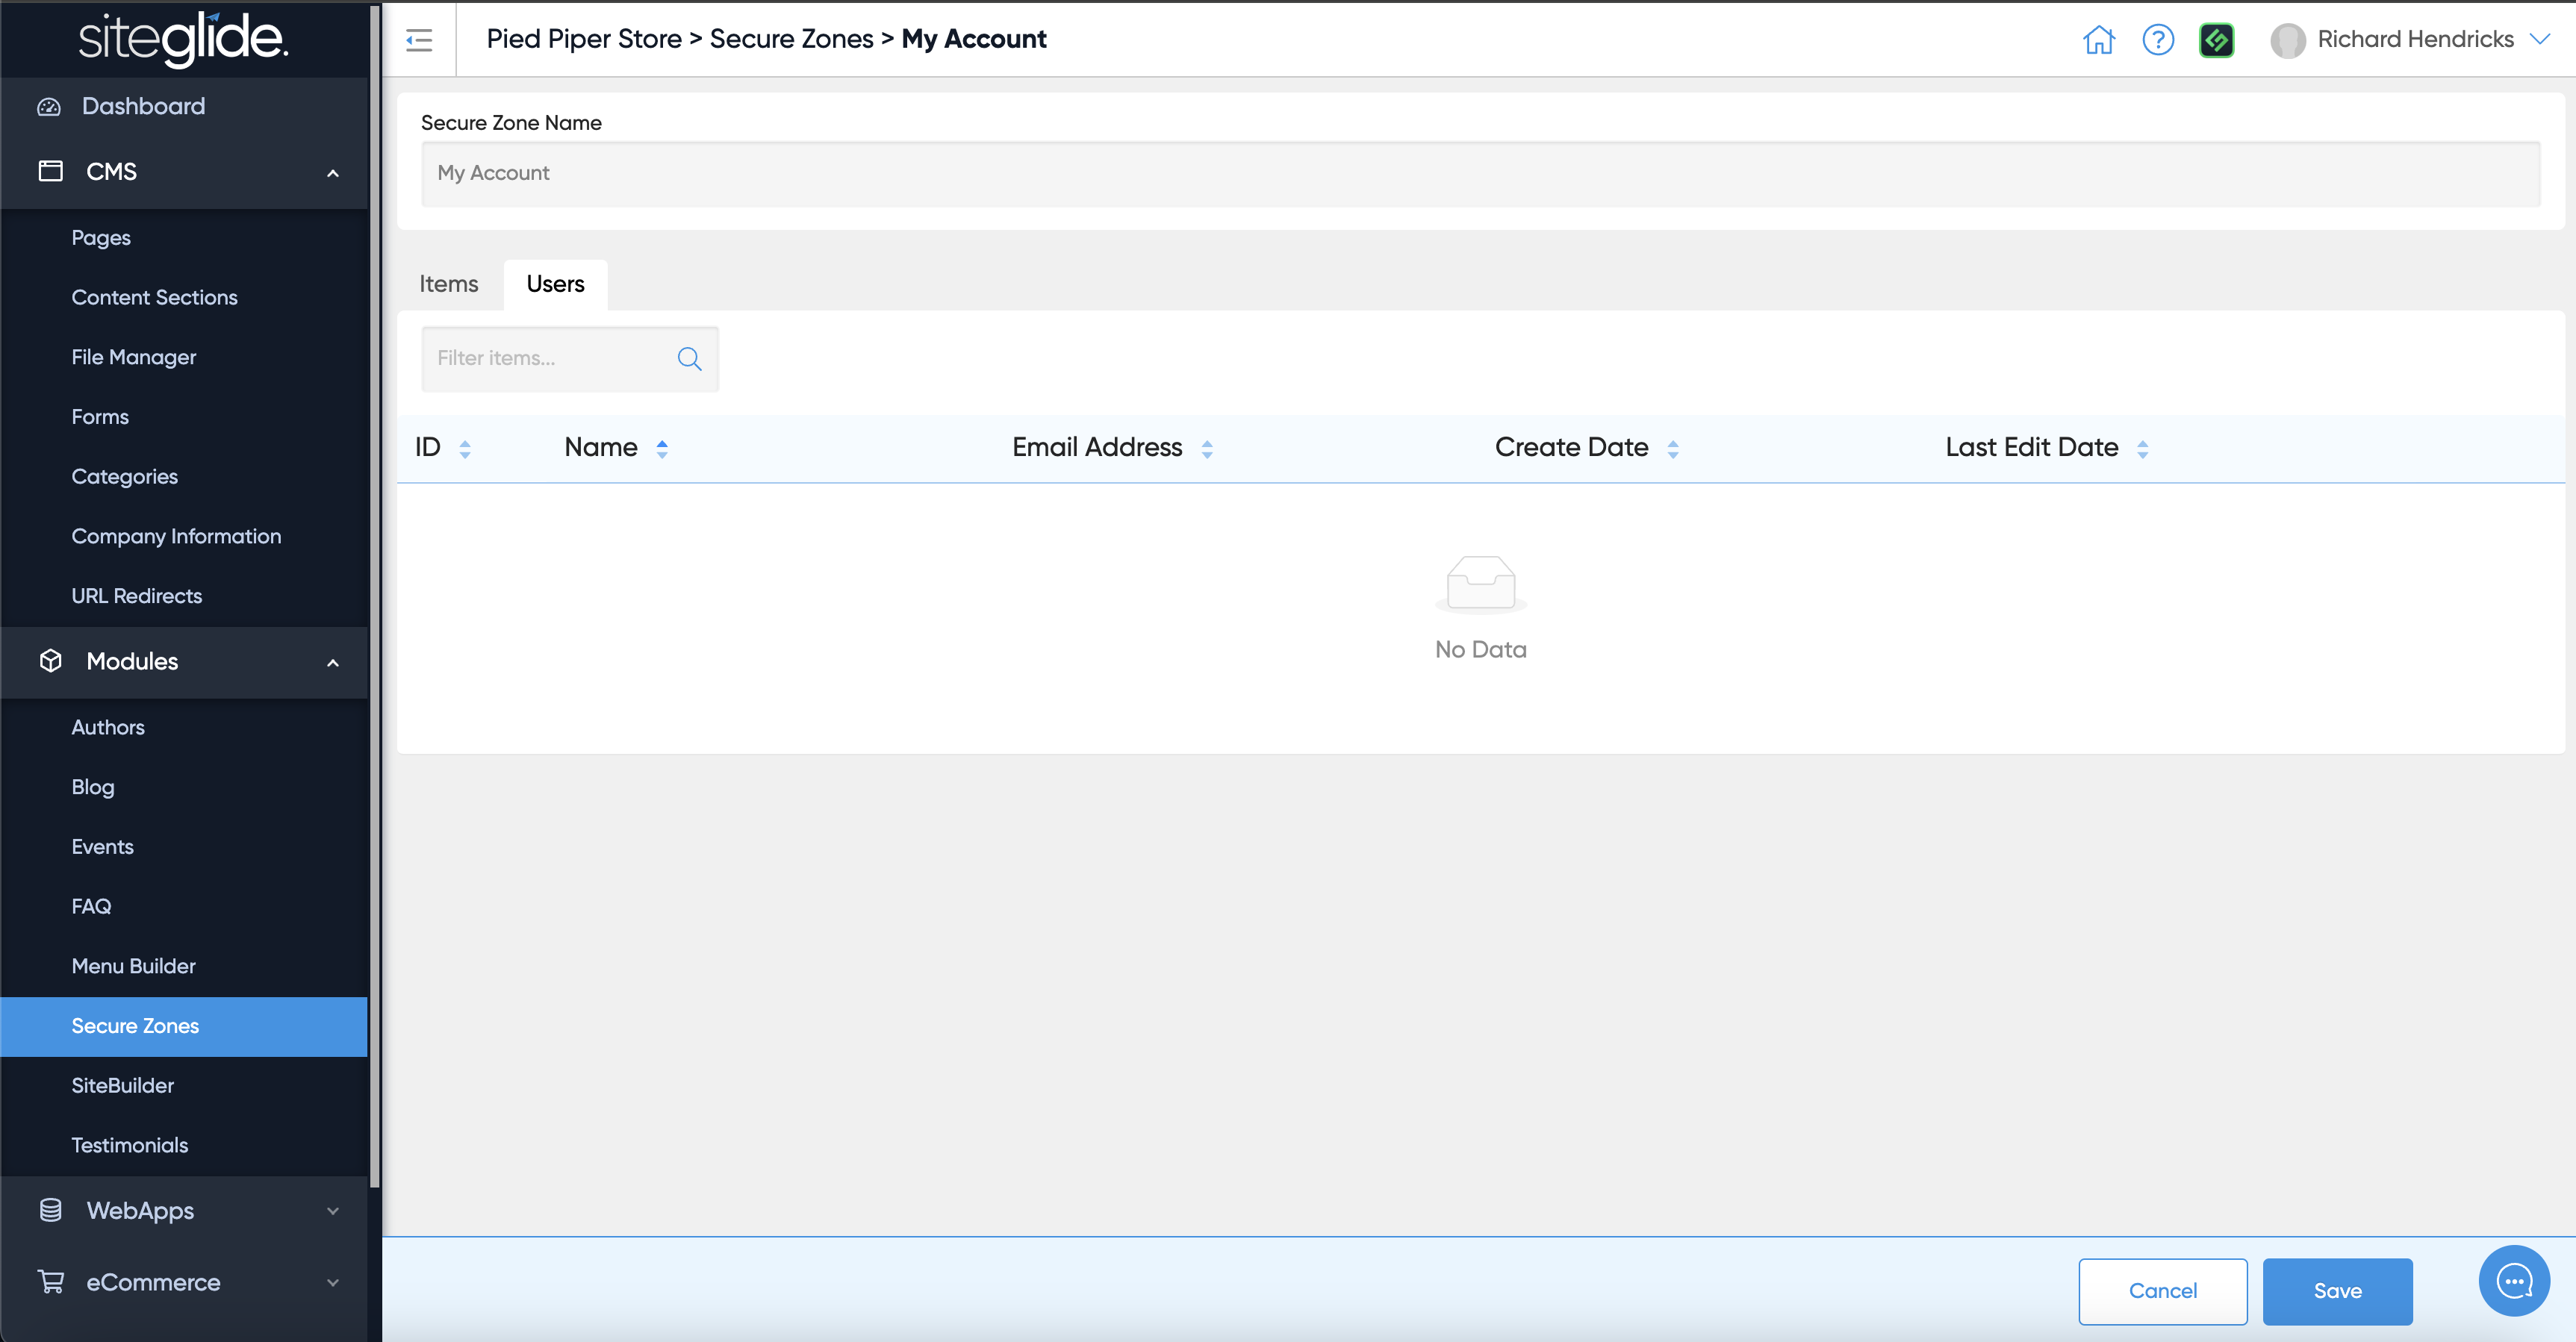Click the eCommerce shopping cart icon
2576x1342 pixels.
point(51,1281)
